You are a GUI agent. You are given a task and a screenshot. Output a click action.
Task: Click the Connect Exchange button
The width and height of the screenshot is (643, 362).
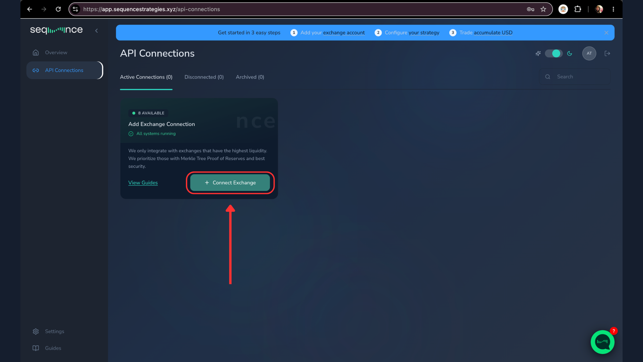point(230,183)
